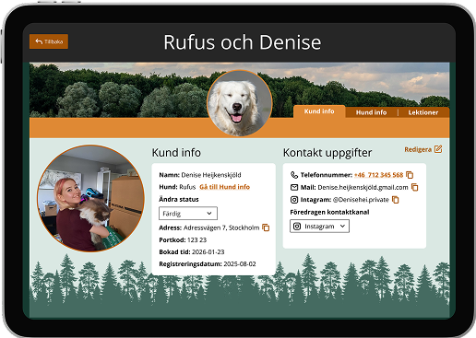Viewport: 476px width, 338px height.
Task: Click the handle @Denisehei.private
Action: click(361, 200)
